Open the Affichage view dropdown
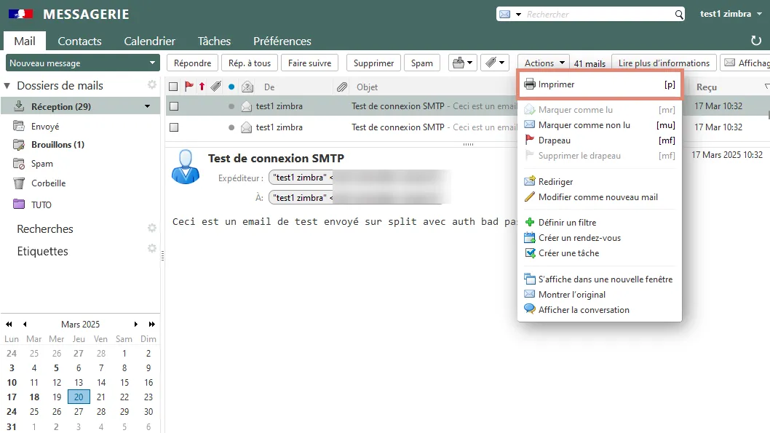This screenshot has width=770, height=433. pyautogui.click(x=745, y=63)
